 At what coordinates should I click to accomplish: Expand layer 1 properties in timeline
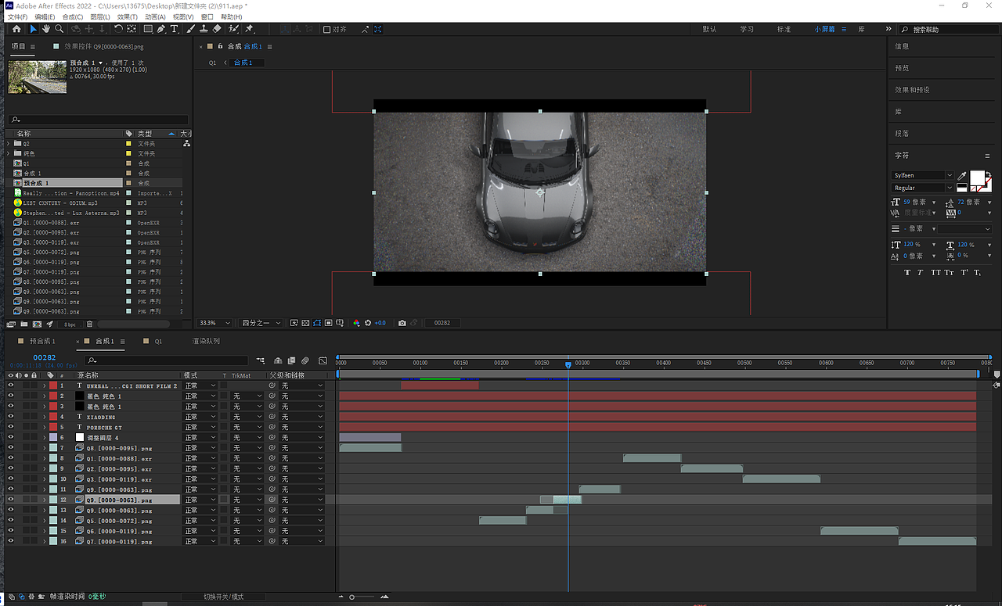click(44, 385)
